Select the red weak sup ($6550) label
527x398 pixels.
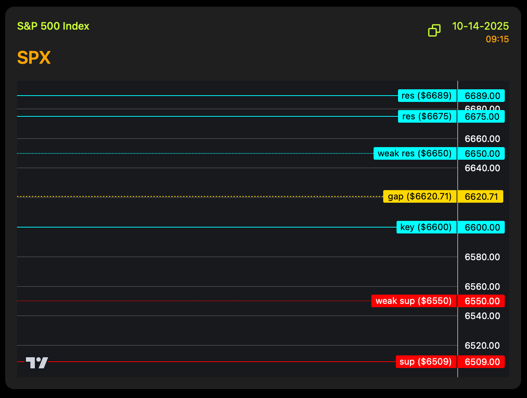click(414, 301)
